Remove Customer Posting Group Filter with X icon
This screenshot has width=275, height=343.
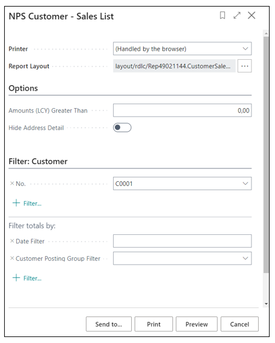pos(12,258)
